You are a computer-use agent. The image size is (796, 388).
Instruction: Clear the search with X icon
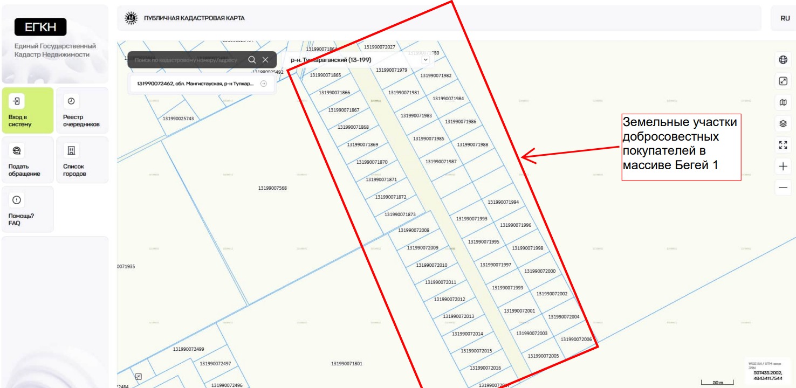(x=265, y=60)
